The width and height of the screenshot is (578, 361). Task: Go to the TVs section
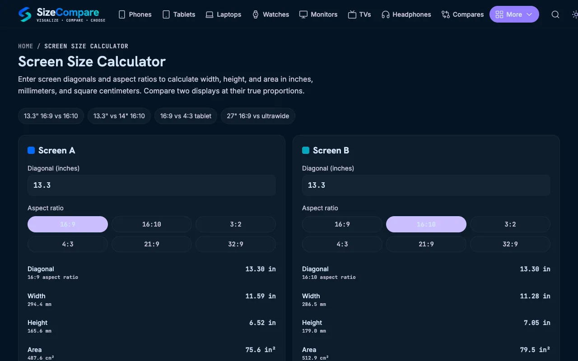[x=359, y=14]
